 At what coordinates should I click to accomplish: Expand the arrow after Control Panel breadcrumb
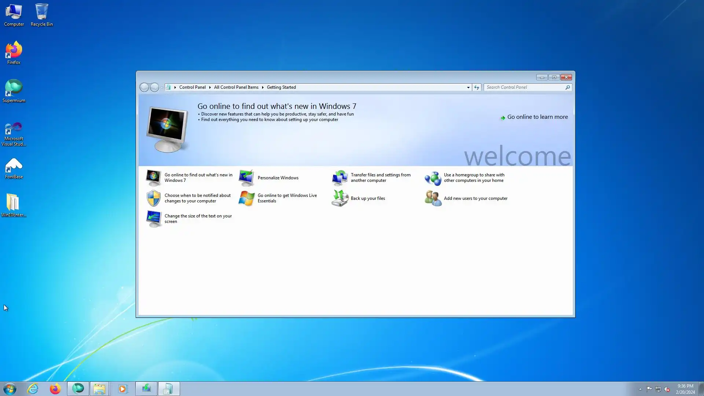(x=210, y=87)
